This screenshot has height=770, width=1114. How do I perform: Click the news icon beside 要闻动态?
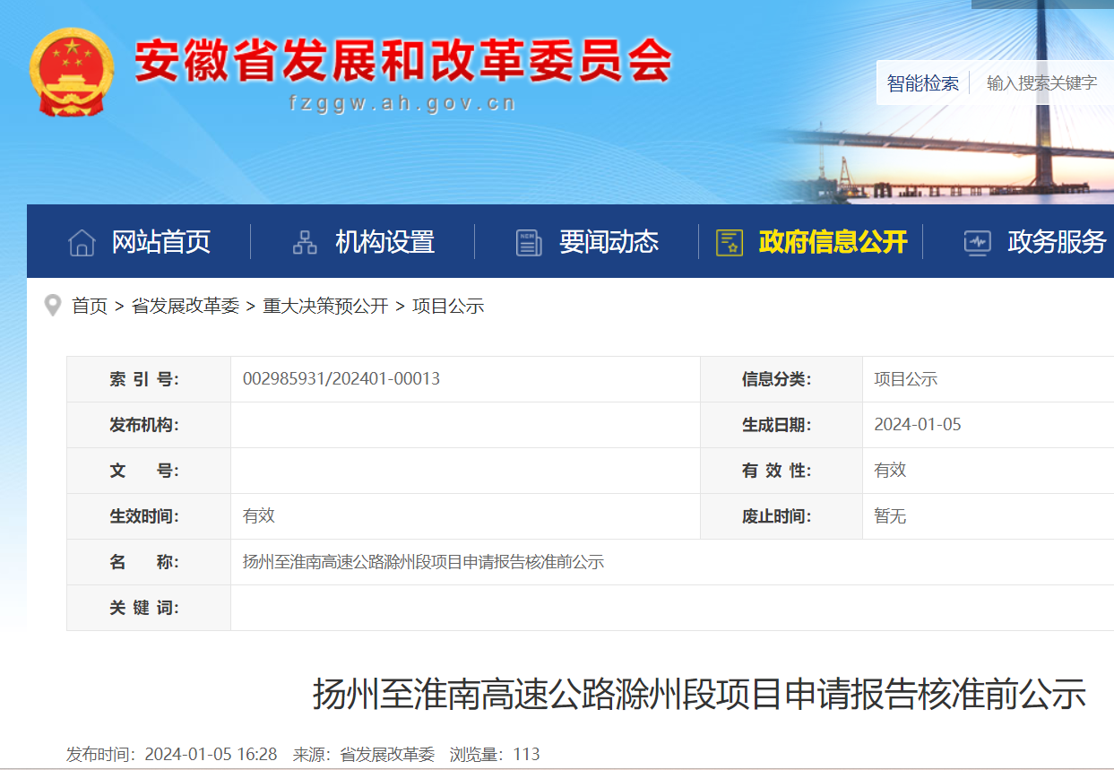(529, 242)
